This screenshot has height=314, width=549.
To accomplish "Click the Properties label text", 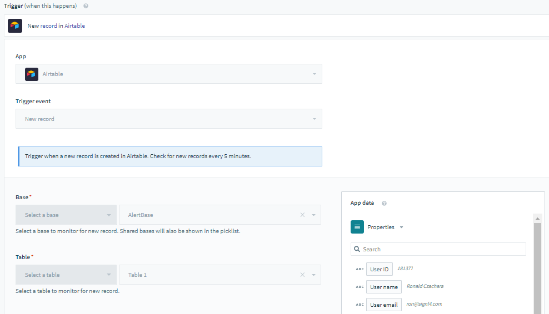I will tap(381, 227).
